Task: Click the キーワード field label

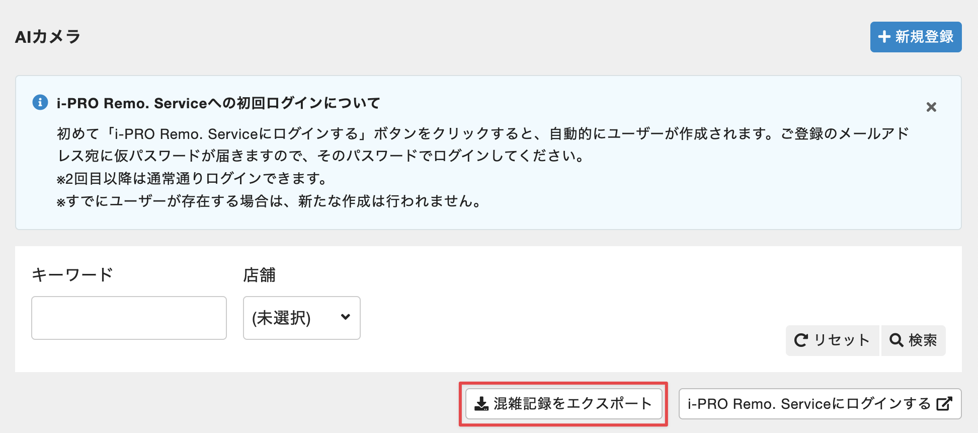Action: coord(72,275)
